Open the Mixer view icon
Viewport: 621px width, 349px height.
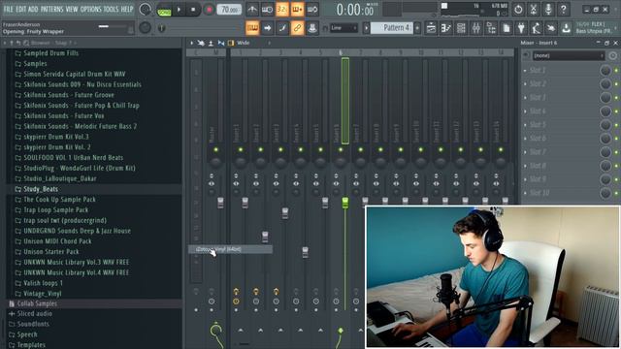(x=476, y=28)
